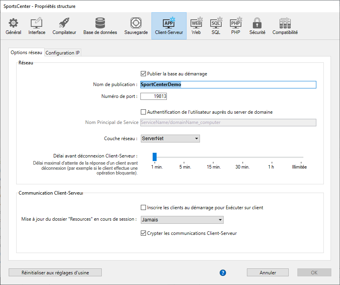Image resolution: width=340 pixels, height=285 pixels.
Task: Click the Numéro de port field
Action: pyautogui.click(x=154, y=96)
